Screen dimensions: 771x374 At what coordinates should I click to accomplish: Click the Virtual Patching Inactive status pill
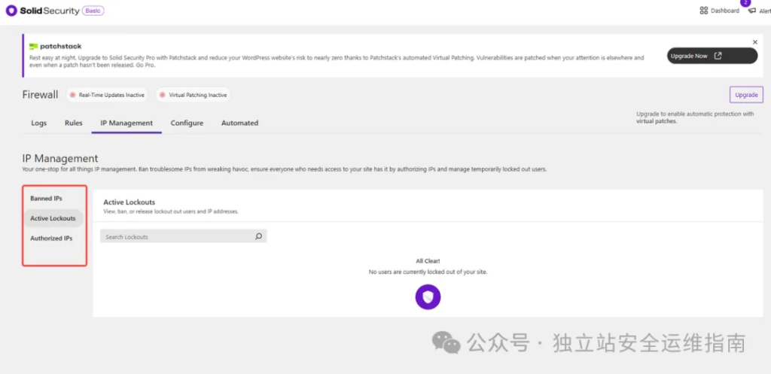pos(194,95)
